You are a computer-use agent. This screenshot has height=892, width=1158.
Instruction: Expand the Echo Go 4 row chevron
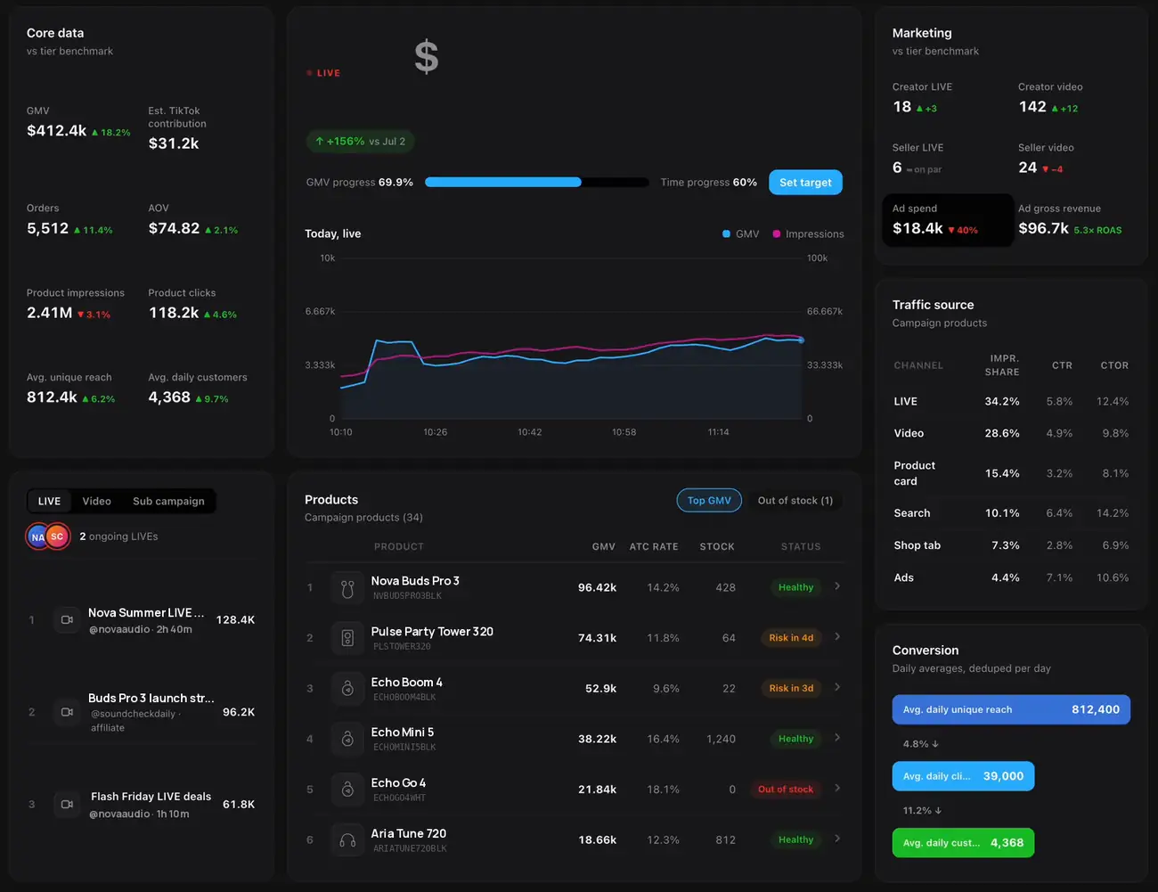837,788
